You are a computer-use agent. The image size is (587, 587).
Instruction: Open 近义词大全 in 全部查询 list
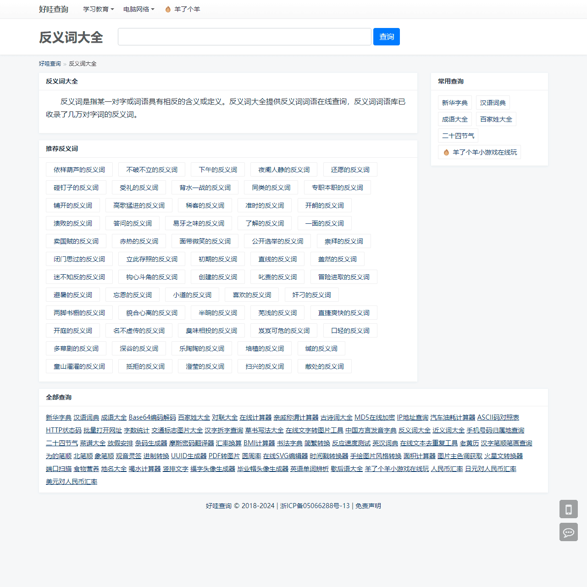[x=449, y=430]
